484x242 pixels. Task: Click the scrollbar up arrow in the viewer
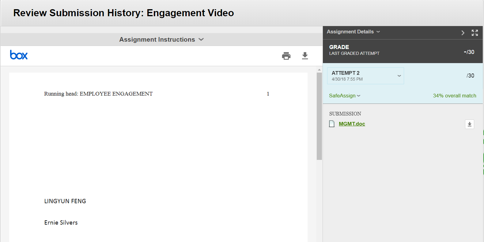pyautogui.click(x=319, y=70)
